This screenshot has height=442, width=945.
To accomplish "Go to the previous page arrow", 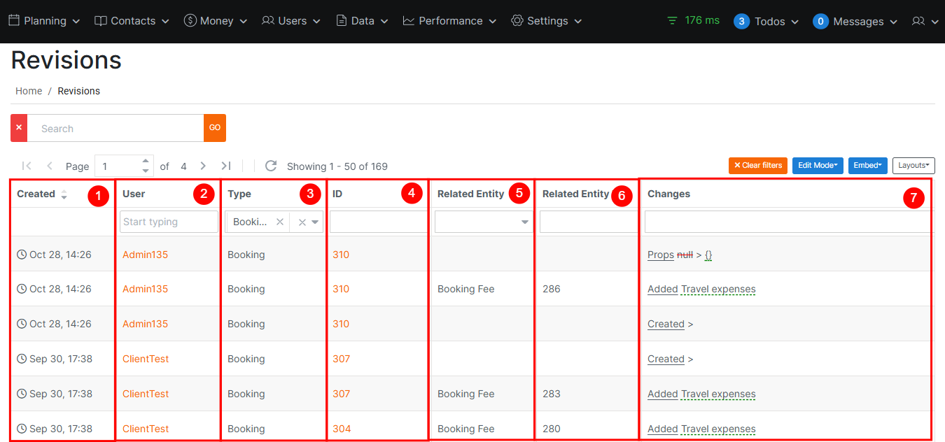I will click(x=50, y=166).
